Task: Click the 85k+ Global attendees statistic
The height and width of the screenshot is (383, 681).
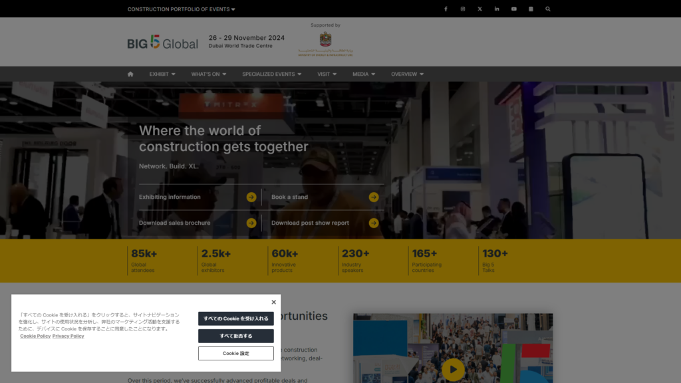Action: tap(144, 261)
